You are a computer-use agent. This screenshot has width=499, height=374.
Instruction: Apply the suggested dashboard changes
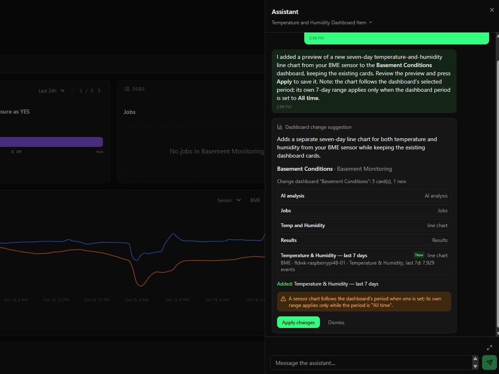pyautogui.click(x=298, y=322)
